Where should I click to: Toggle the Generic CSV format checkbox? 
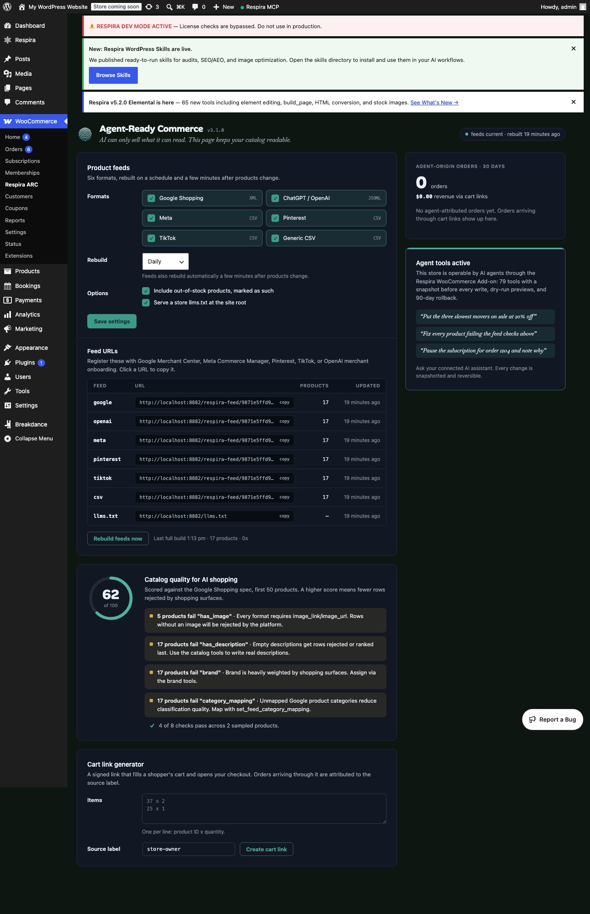point(275,238)
